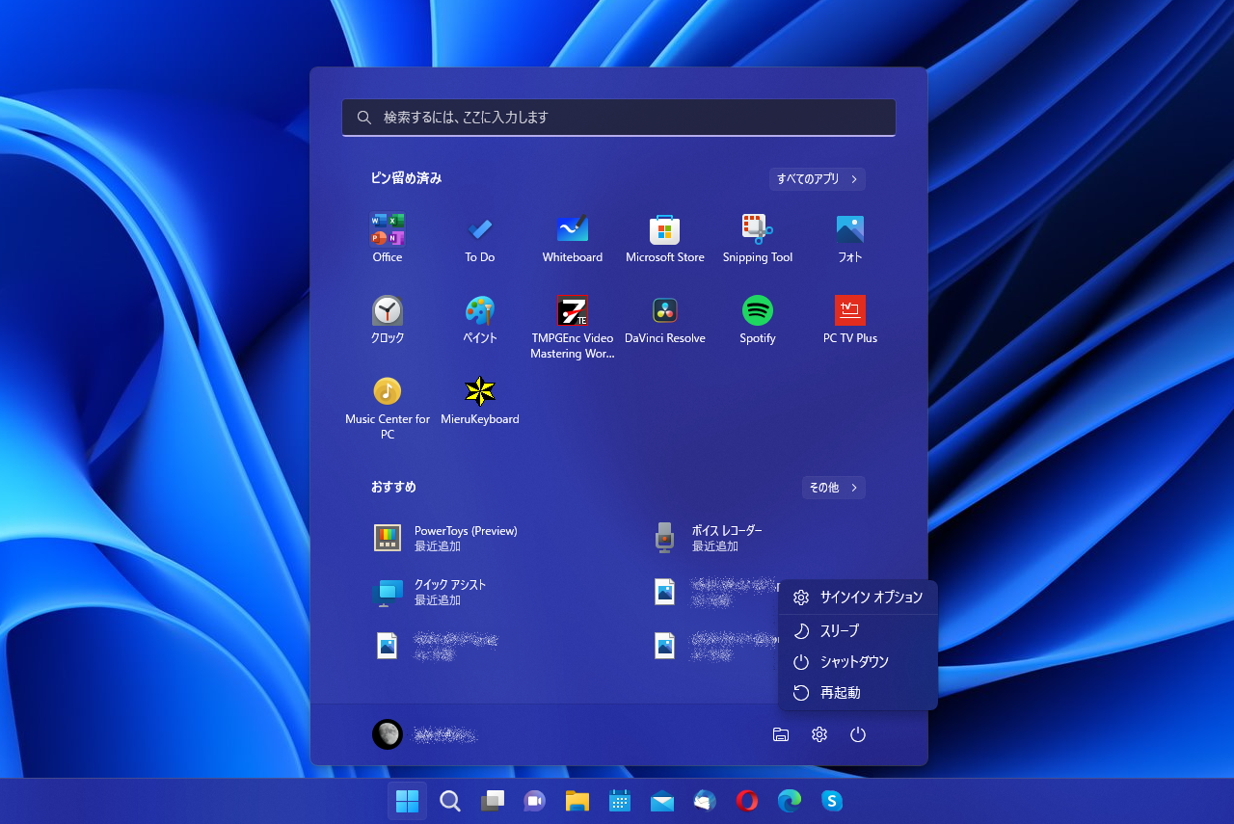Open Music Center for PC
This screenshot has height=824, width=1234.
coord(388,408)
